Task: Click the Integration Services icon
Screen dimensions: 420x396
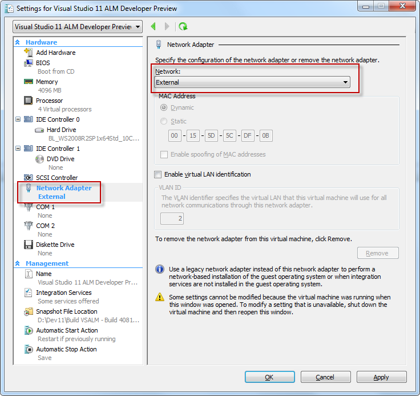Action: coord(29,293)
